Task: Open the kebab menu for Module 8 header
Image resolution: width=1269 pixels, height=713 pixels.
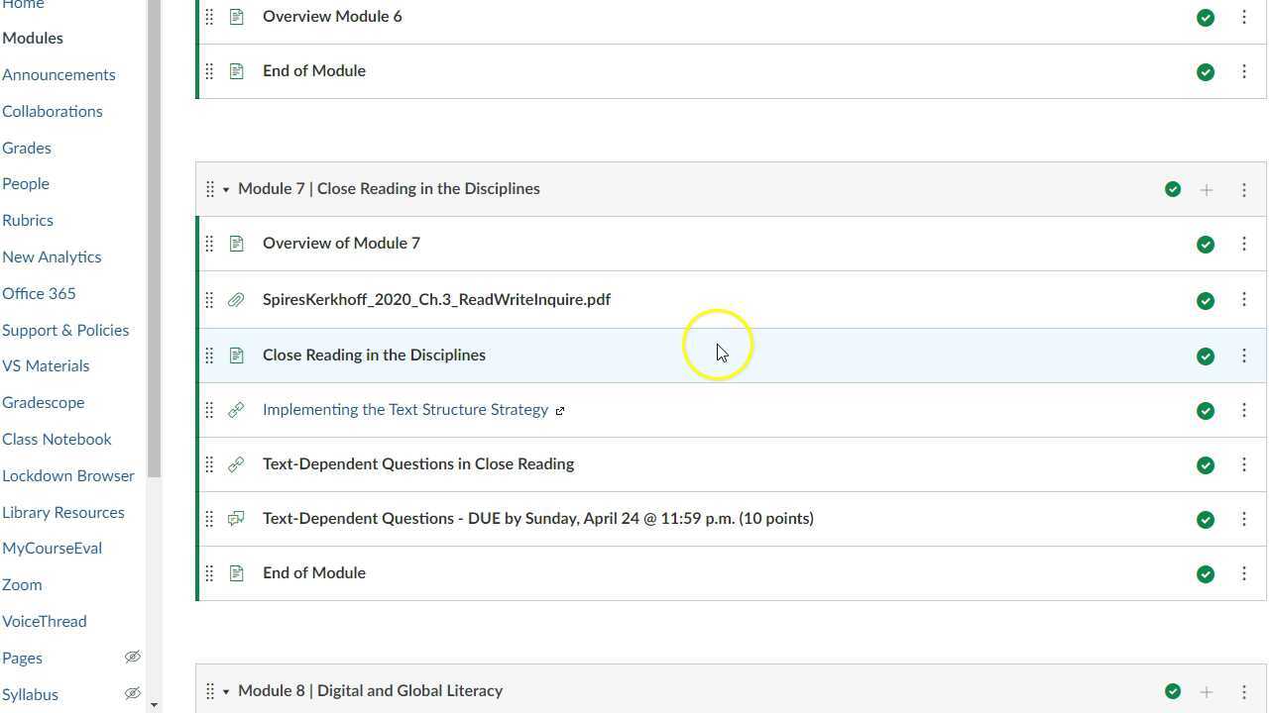Action: [x=1244, y=691]
